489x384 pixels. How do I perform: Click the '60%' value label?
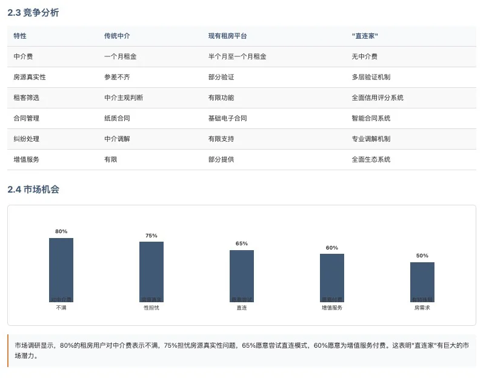click(332, 248)
